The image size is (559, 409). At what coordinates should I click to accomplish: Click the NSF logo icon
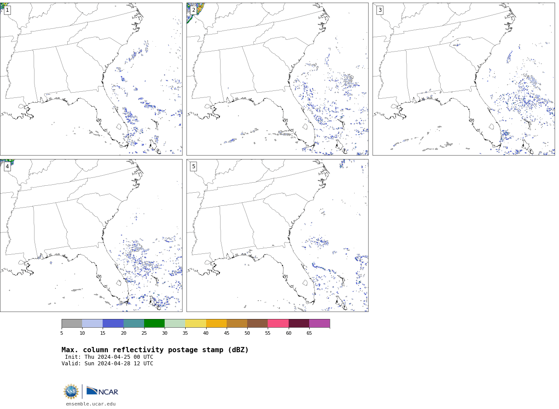(x=71, y=392)
